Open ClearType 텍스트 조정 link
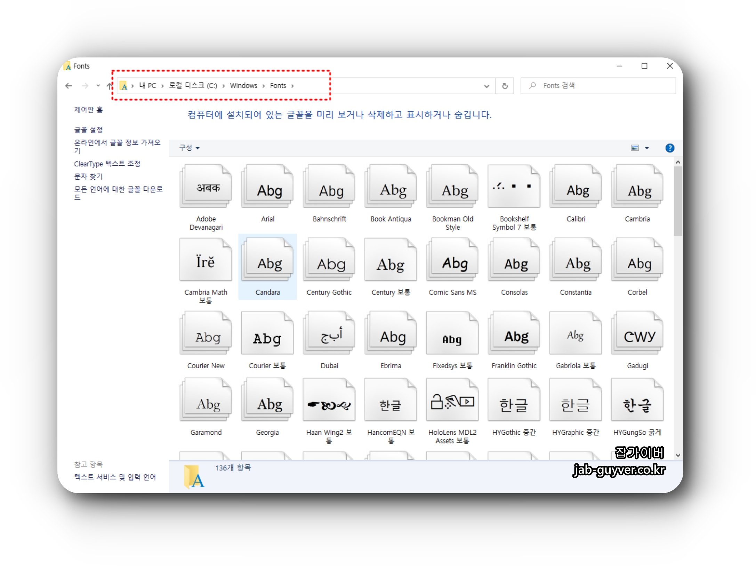Viewport: 756px width, 566px height. pos(107,164)
